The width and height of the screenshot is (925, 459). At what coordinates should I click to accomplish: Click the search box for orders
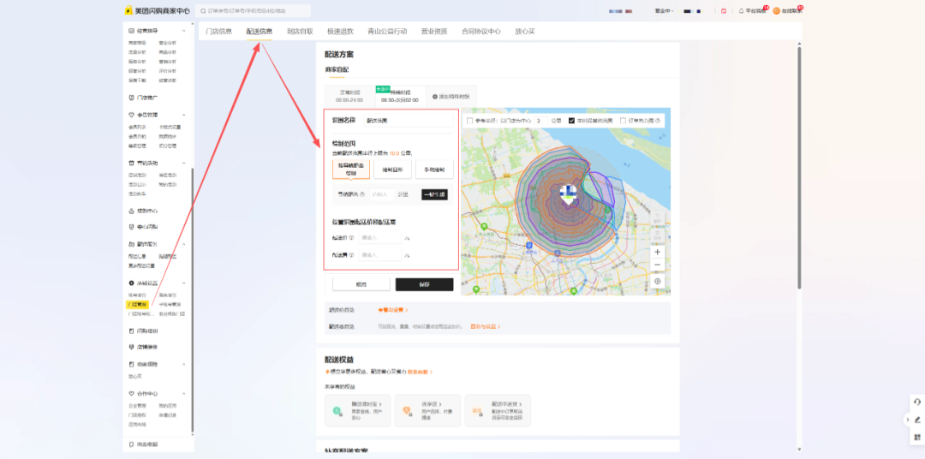(253, 10)
